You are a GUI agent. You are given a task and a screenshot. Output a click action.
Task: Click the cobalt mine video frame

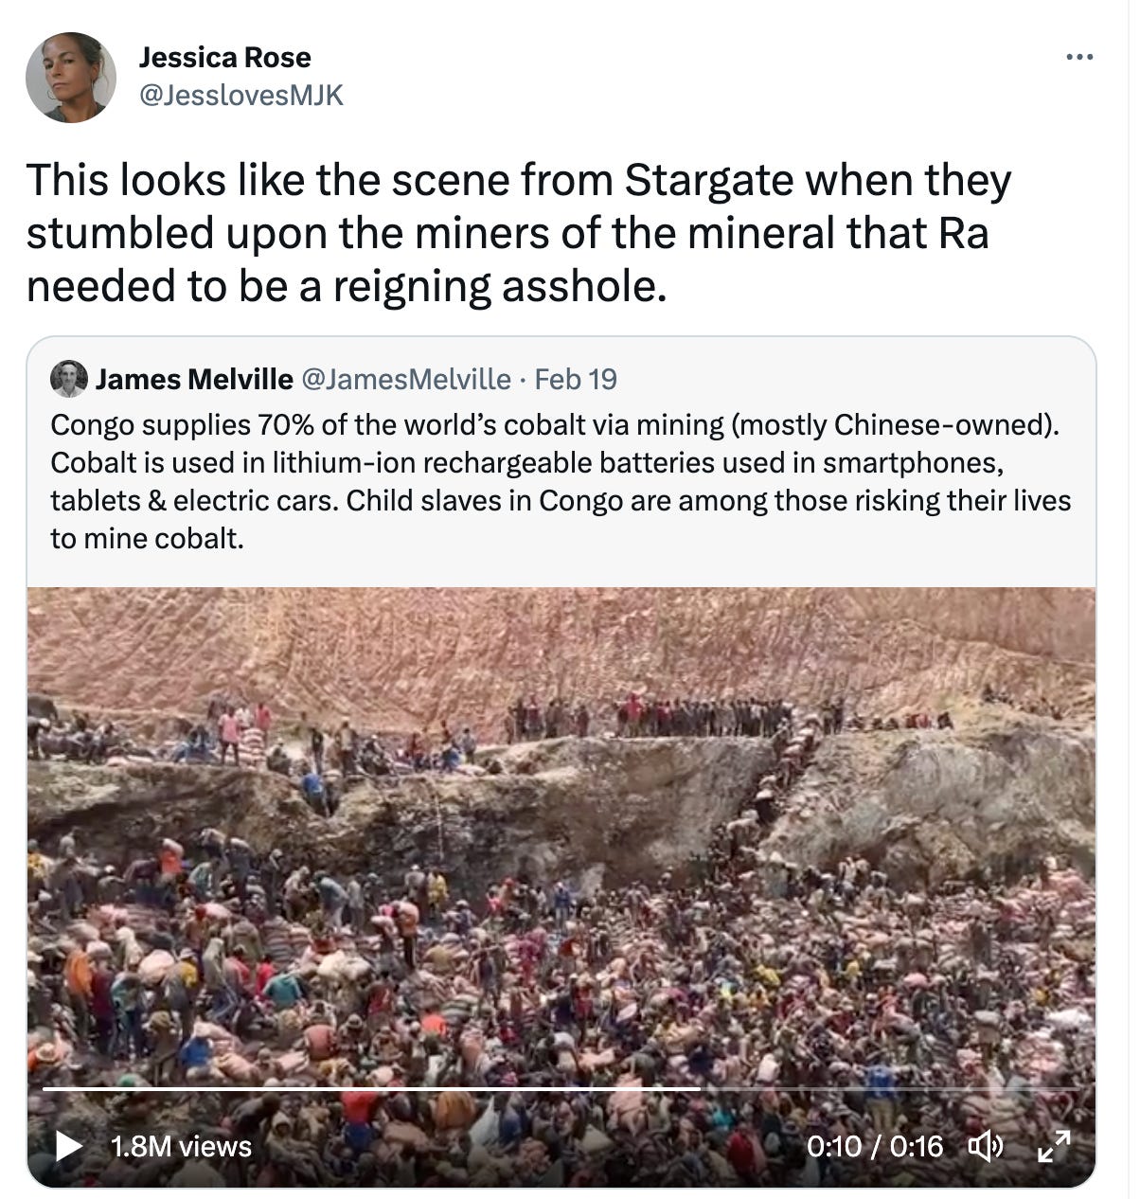561,886
